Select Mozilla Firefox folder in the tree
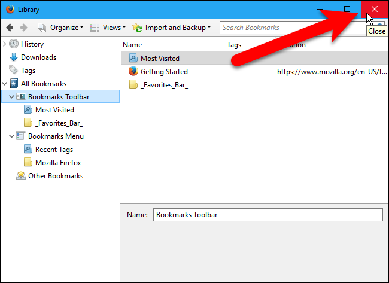This screenshot has width=389, height=283. [58, 163]
